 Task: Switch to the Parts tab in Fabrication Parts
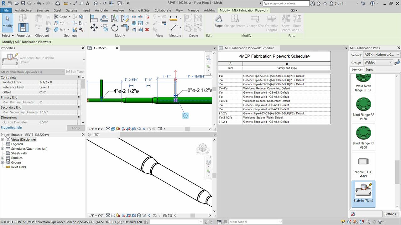(369, 70)
